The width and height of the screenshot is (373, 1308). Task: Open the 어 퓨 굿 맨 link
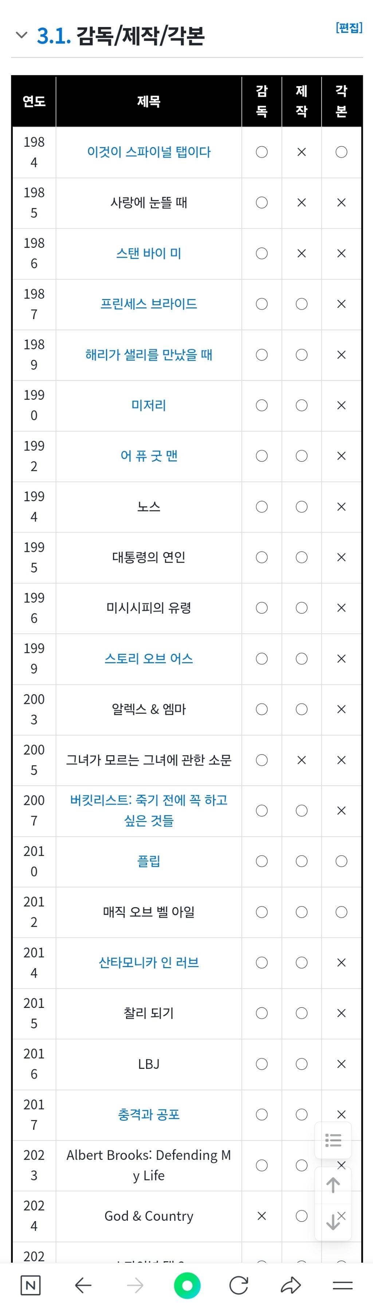[149, 456]
